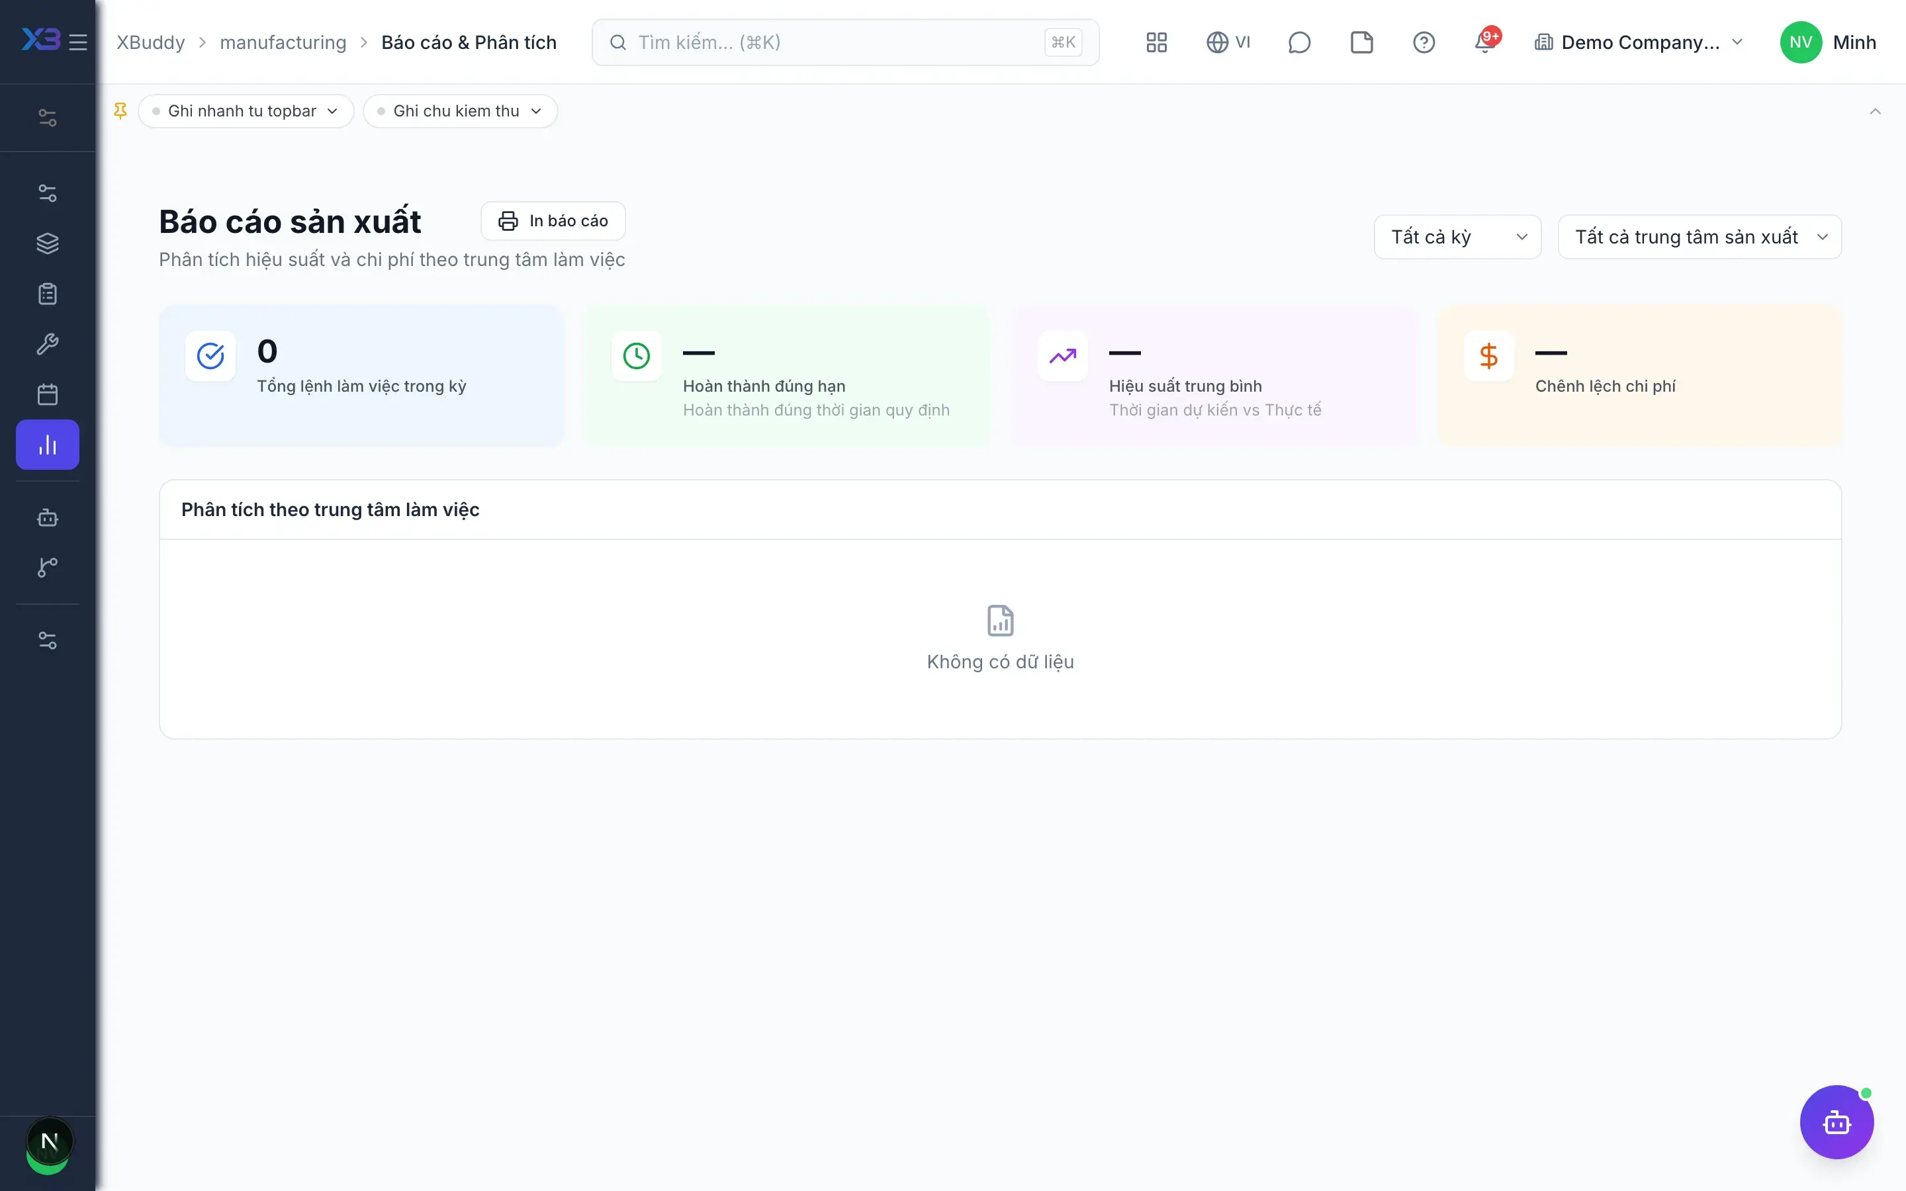Go to XBuddy breadcrumb

[150, 42]
